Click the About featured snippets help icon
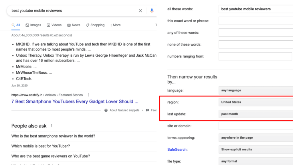Image resolution: width=293 pixels, height=165 pixels. tap(106, 110)
